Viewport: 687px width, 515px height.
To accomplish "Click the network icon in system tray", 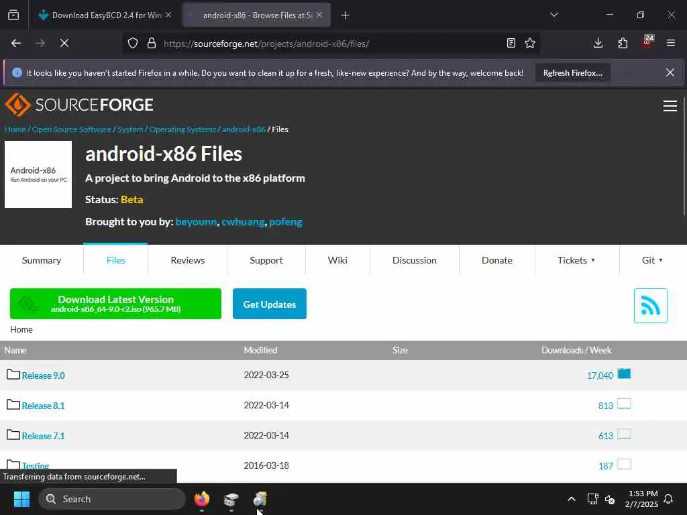I will [592, 499].
